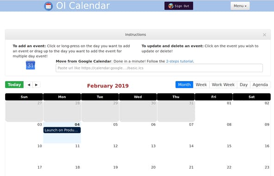The width and height of the screenshot is (274, 176).
Task: Click the greyed-out day 31 cell
Action: click(x=176, y=111)
